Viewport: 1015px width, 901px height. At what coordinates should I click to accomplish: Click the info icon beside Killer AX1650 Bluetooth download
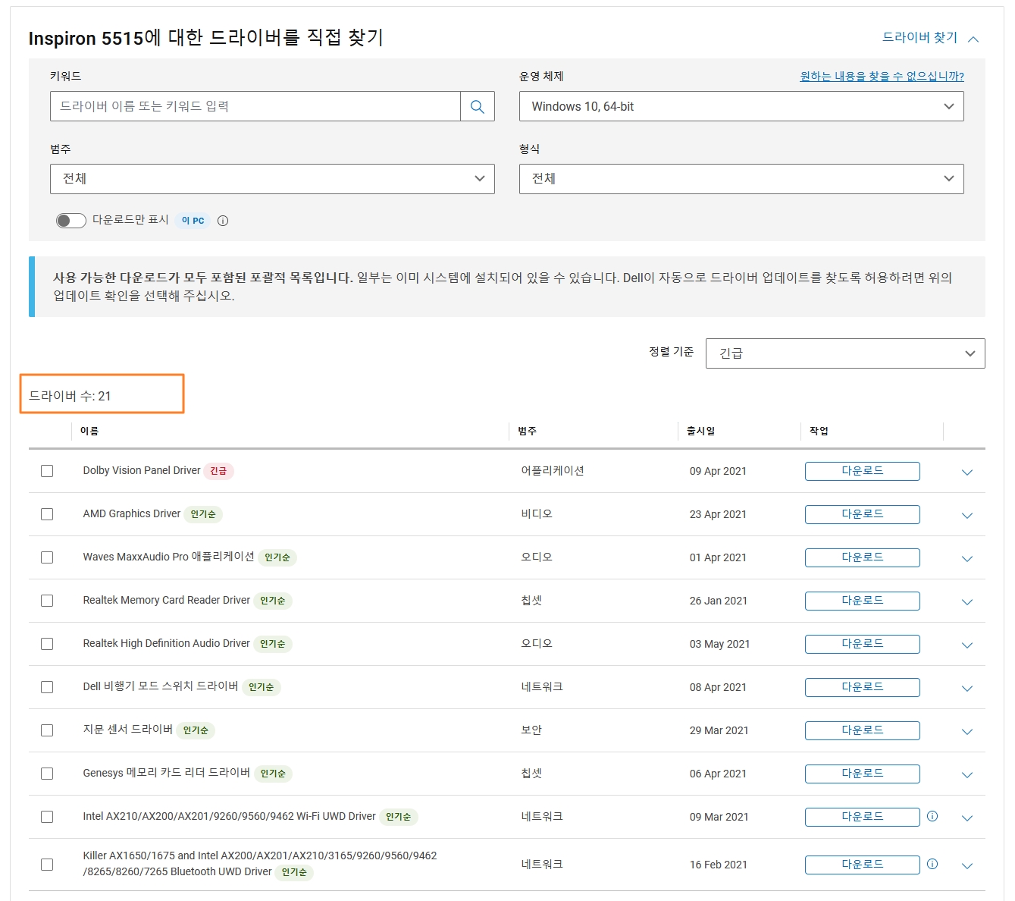[x=932, y=864]
